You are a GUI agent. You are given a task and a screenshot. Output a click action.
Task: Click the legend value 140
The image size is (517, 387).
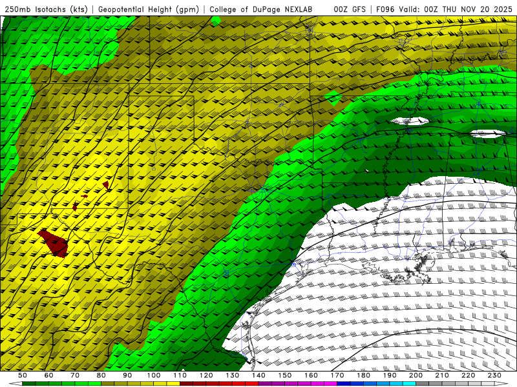click(258, 375)
